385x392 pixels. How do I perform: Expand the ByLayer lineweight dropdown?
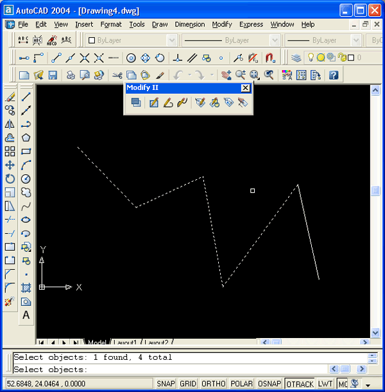[x=356, y=40]
